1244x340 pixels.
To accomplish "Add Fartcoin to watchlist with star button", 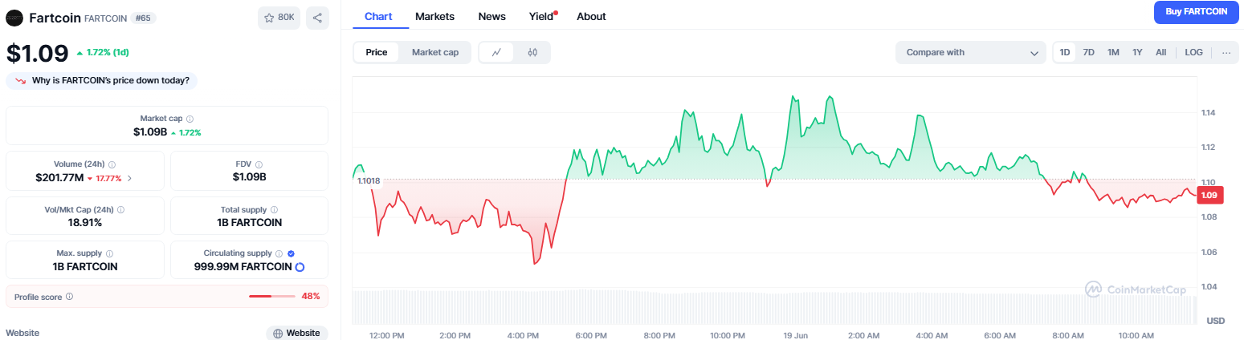I will pos(279,18).
